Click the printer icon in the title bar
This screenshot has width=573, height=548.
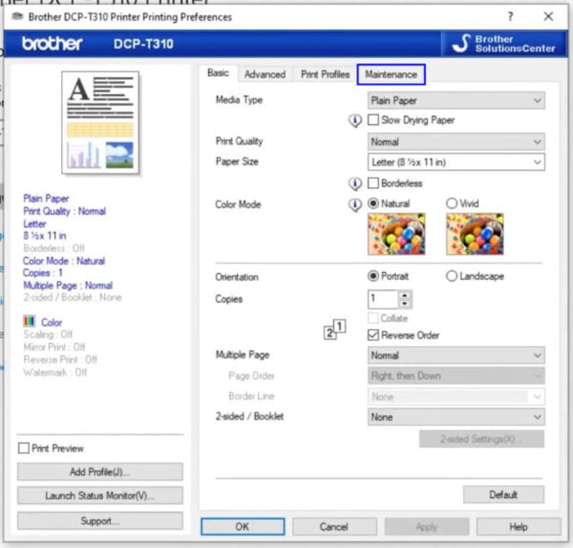(x=17, y=16)
